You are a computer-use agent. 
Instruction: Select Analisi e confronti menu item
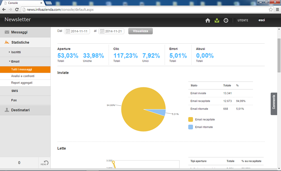23,76
